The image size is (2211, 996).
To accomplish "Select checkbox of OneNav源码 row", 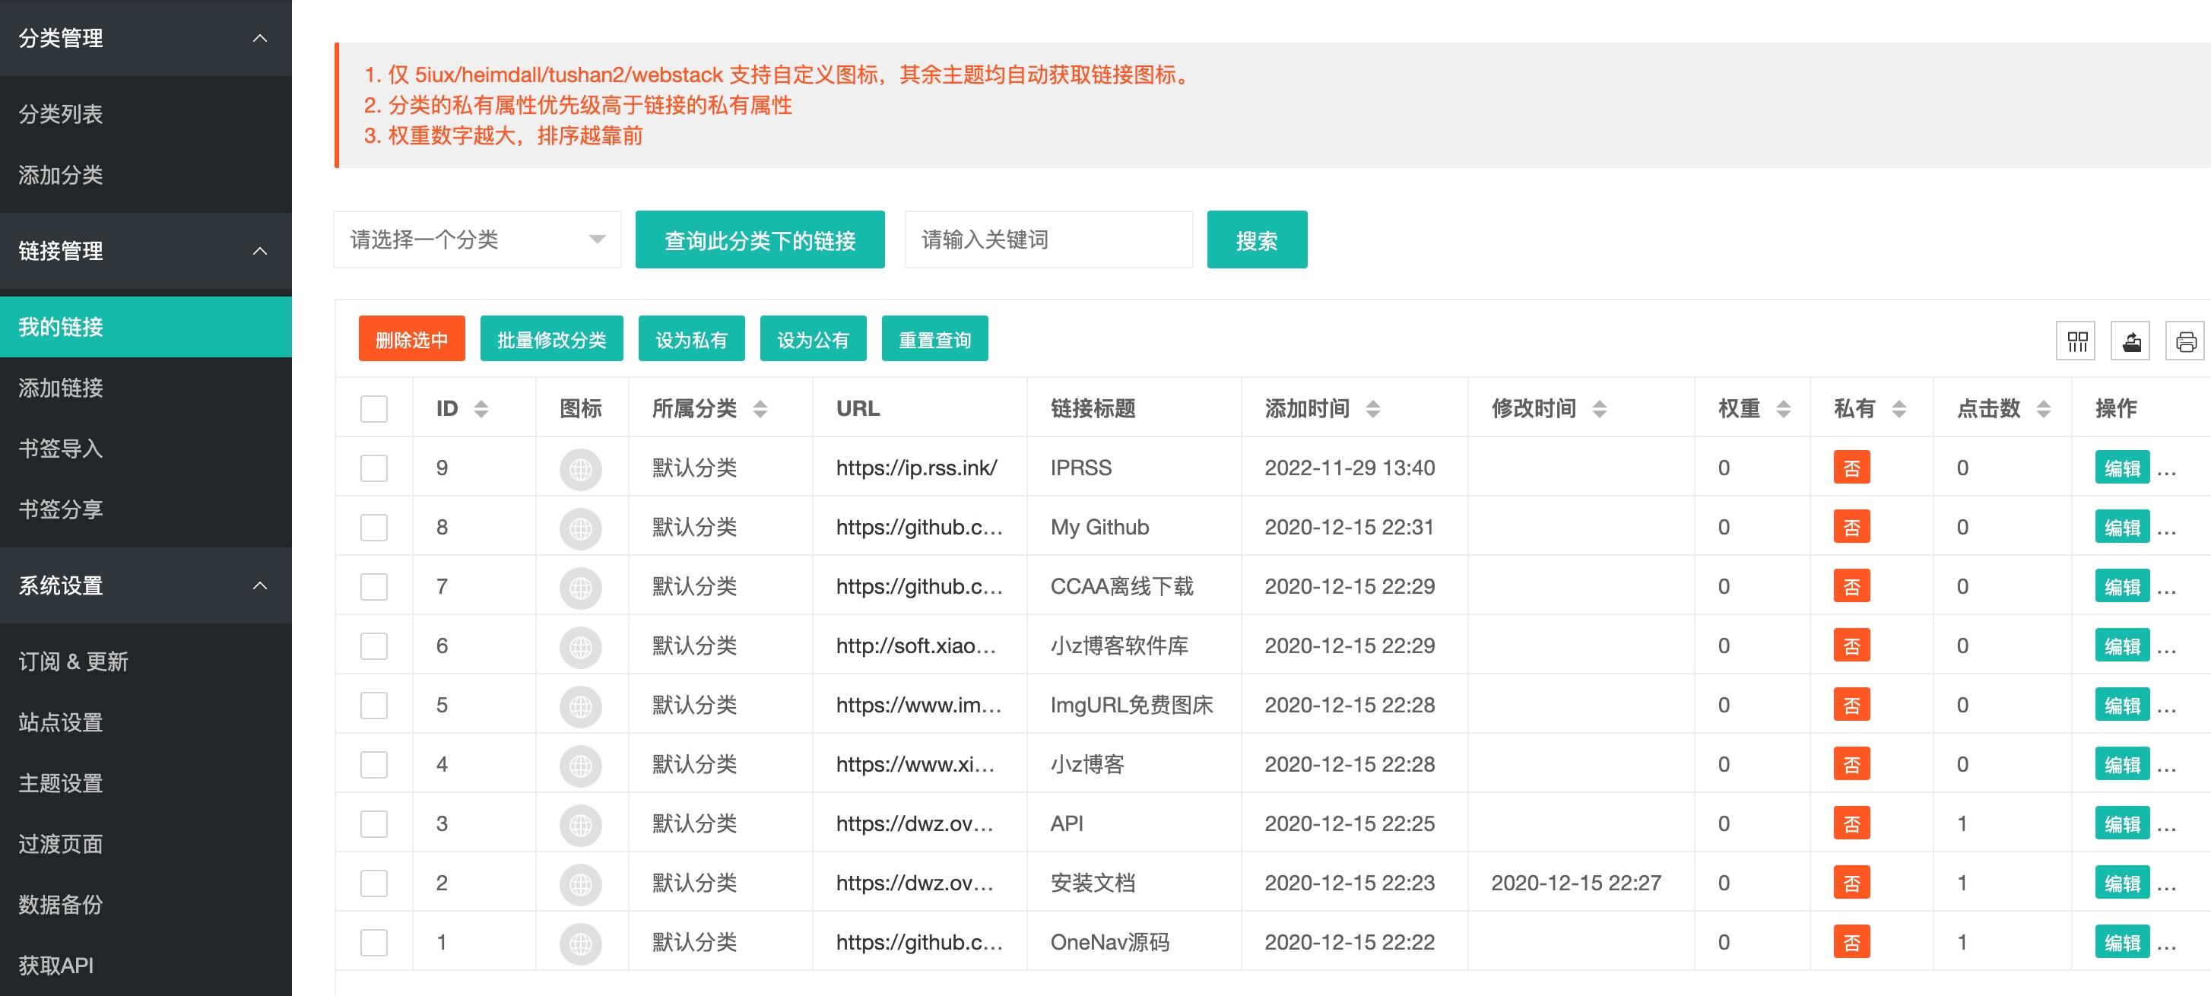I will pos(373,942).
